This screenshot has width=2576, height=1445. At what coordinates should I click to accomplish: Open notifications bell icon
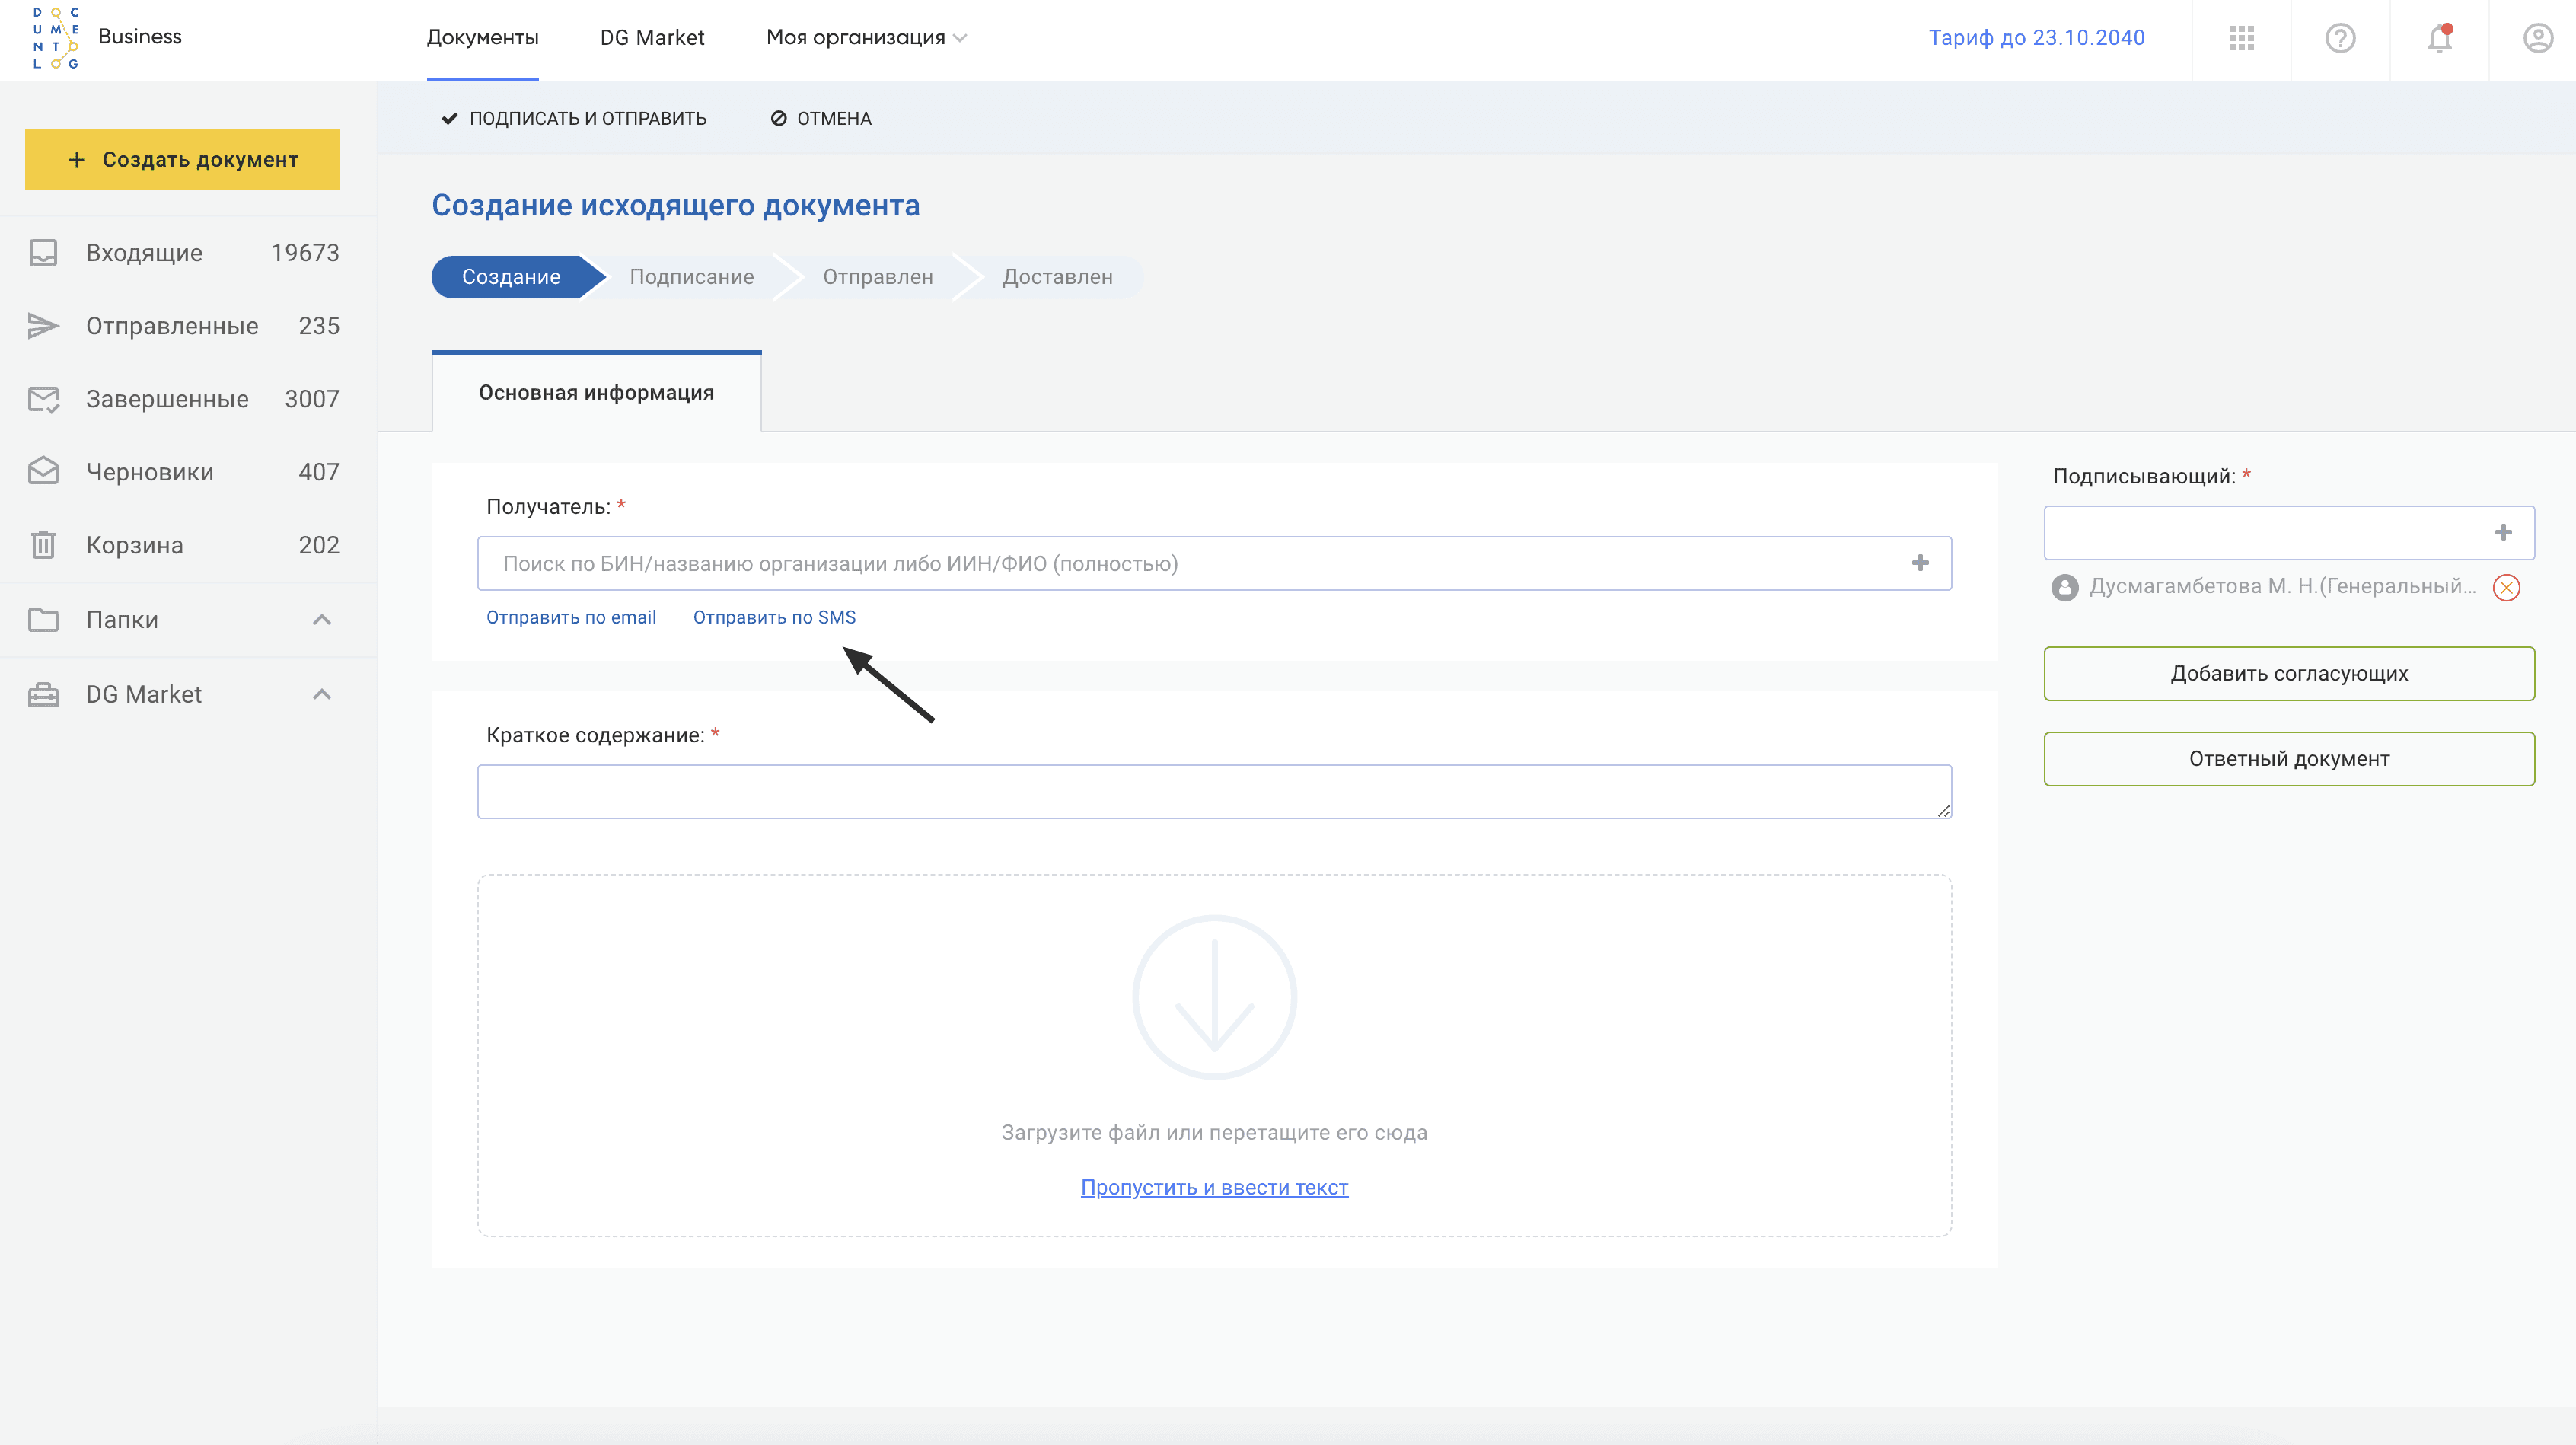pos(2439,38)
